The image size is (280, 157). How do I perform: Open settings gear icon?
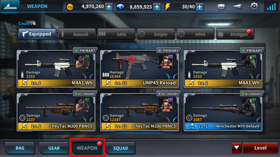(254, 7)
